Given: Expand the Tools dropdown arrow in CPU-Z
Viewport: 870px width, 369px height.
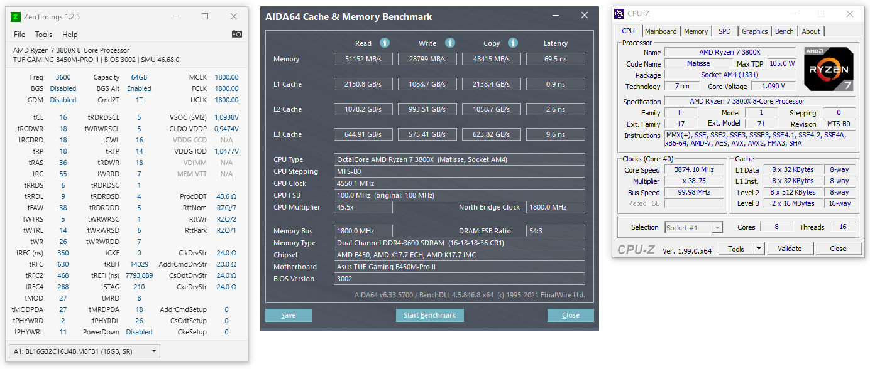Looking at the screenshot, I should click(x=759, y=249).
